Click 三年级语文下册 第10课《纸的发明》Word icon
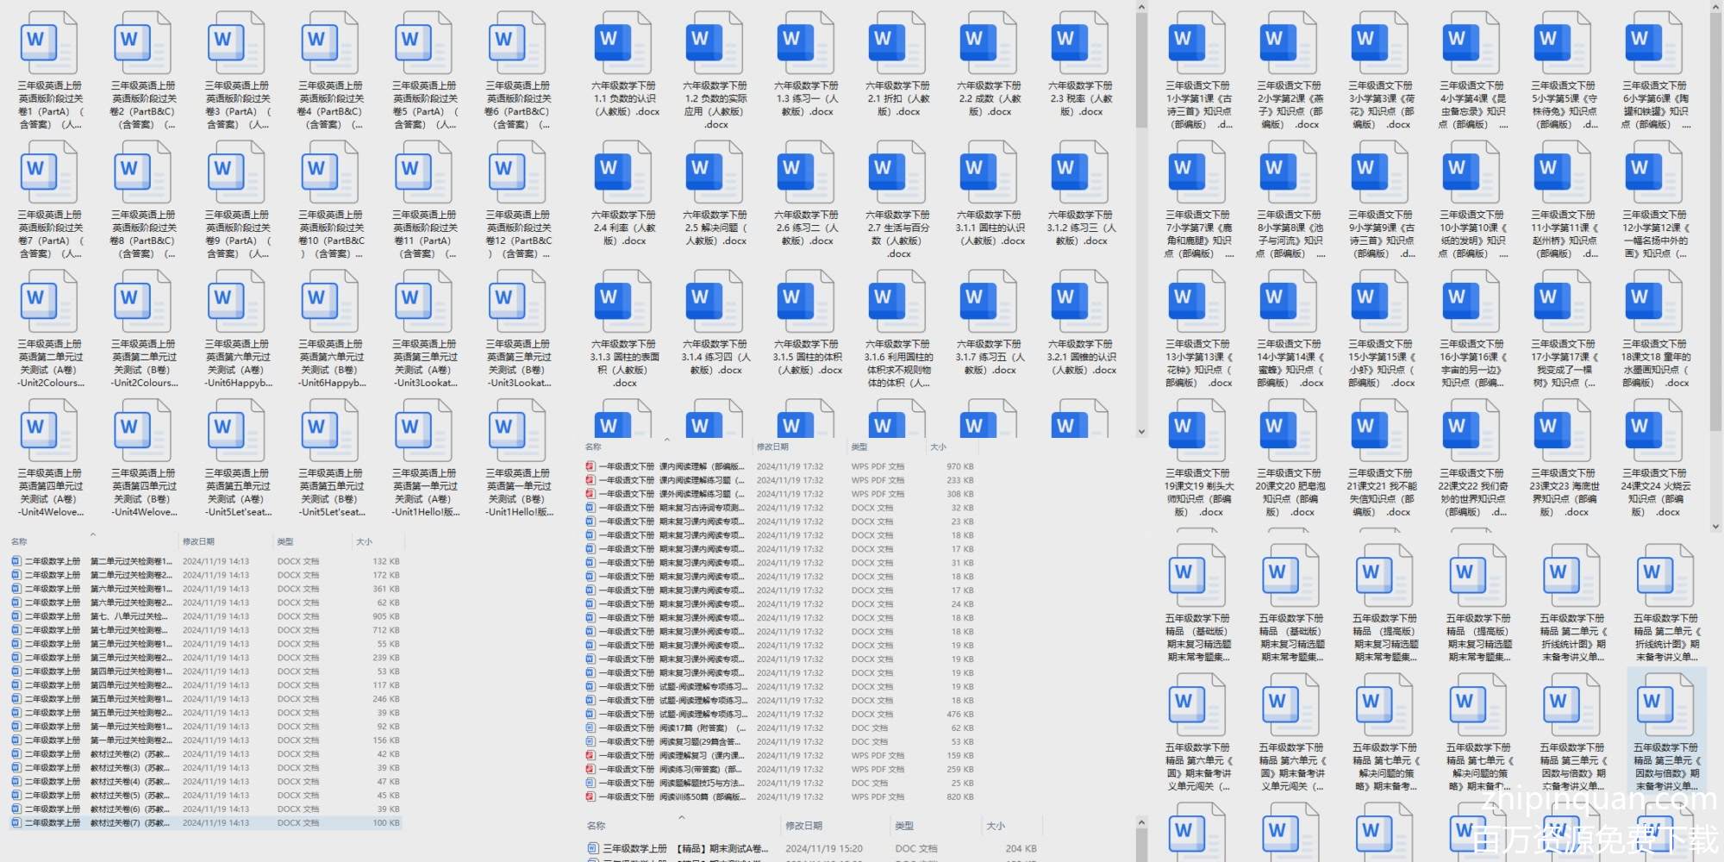1724x862 pixels. coord(1471,172)
